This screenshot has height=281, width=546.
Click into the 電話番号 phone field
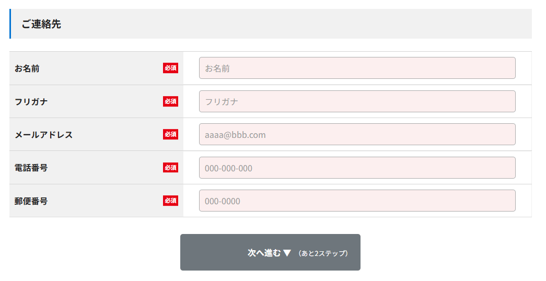pyautogui.click(x=357, y=168)
